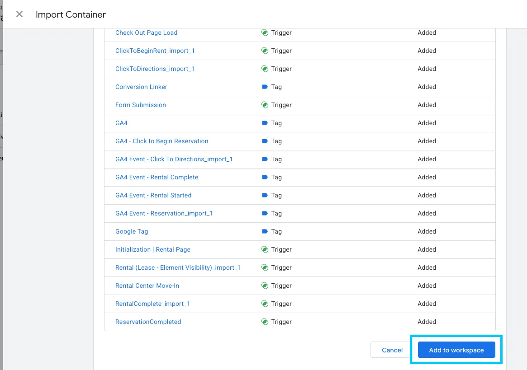Click trigger icon in Rental Center Move-In row
Viewport: 527px width, 370px height.
click(265, 286)
